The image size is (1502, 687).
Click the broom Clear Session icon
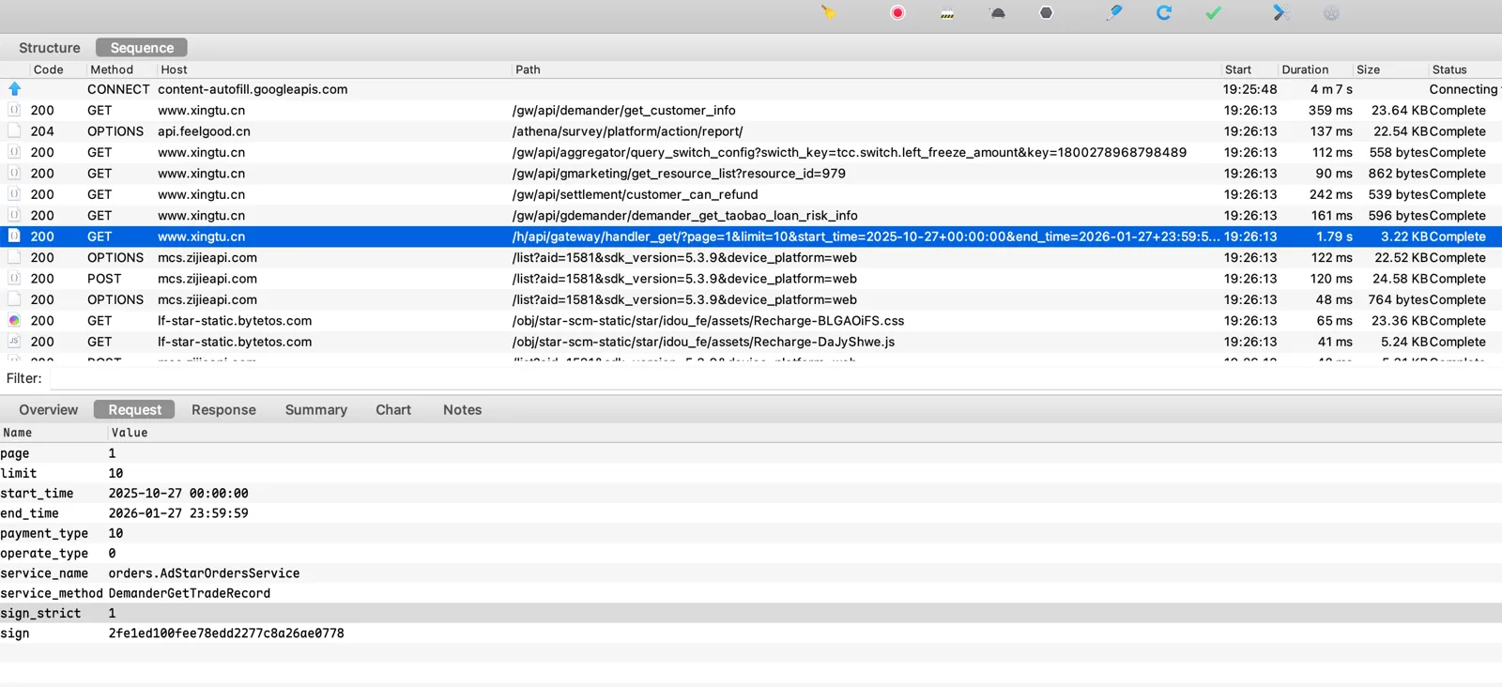pos(828,13)
